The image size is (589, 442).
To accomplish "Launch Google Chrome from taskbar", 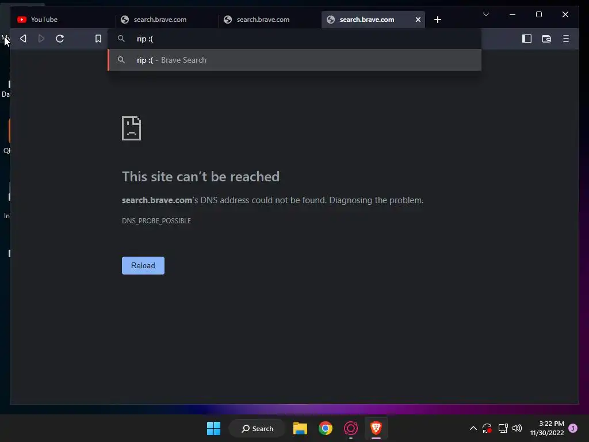I will coord(326,428).
